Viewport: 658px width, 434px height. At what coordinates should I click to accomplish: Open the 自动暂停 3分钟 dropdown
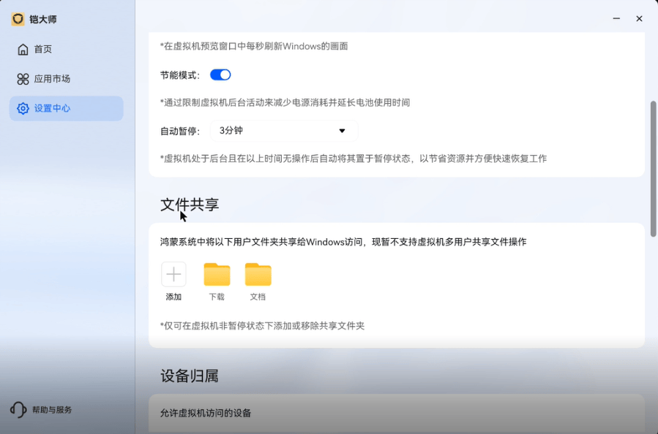pyautogui.click(x=284, y=131)
